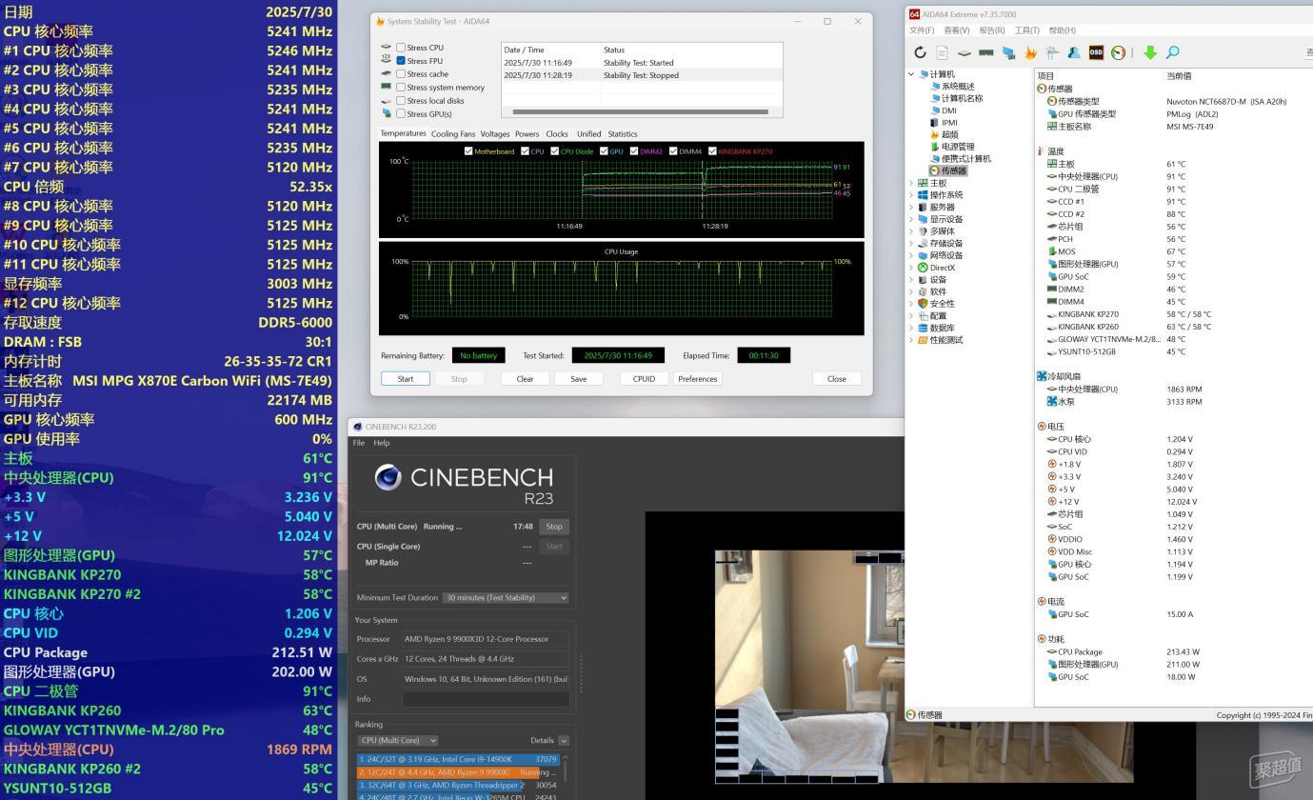Enable the Stress system memory checkbox
The height and width of the screenshot is (800, 1313).
coord(401,88)
